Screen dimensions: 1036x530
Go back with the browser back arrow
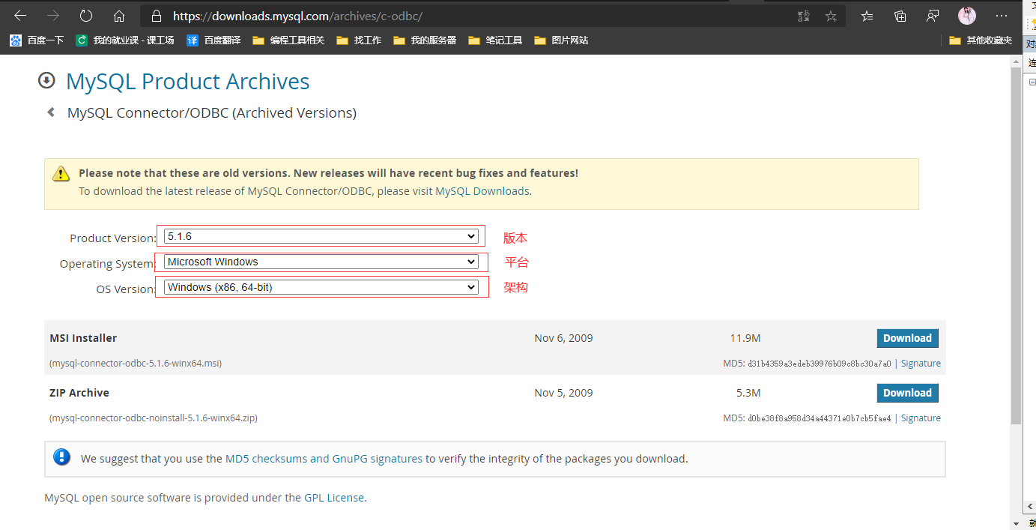(x=20, y=16)
